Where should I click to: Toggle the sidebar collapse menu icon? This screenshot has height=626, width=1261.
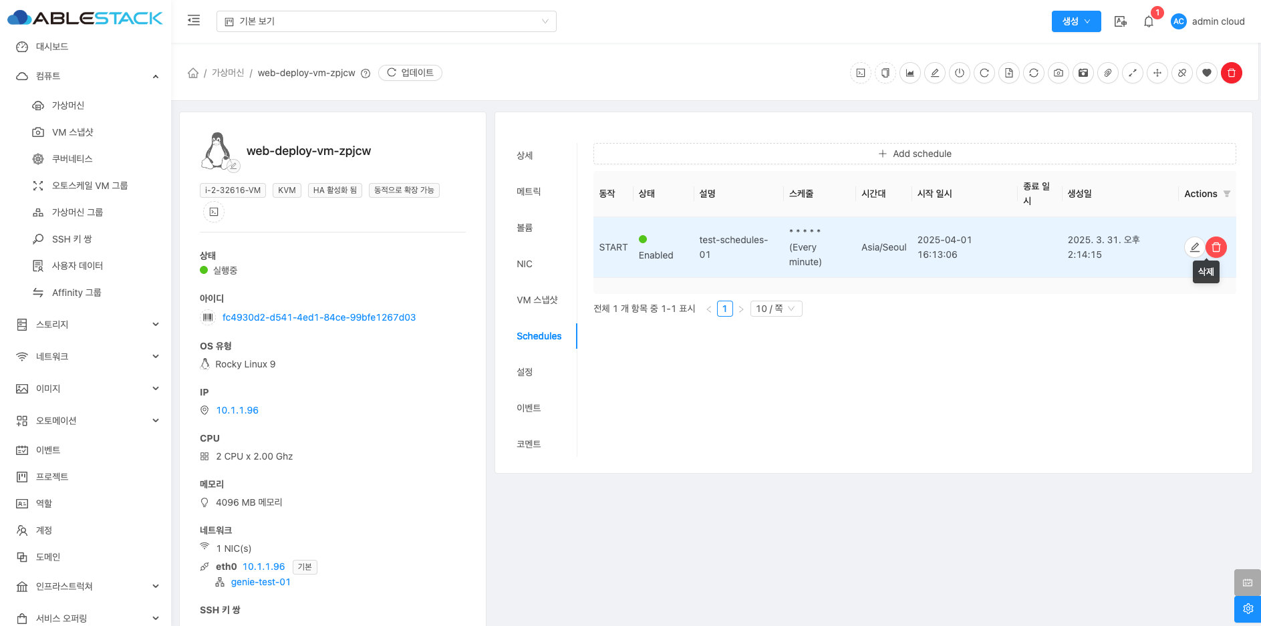(194, 21)
